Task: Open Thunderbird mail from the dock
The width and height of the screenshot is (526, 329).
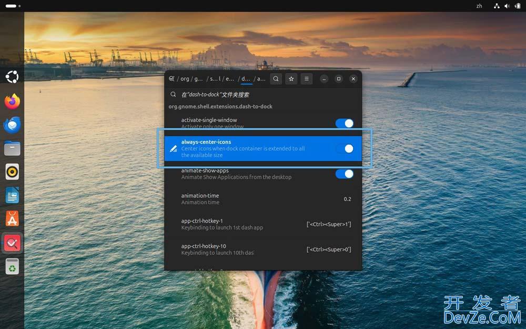Action: (12, 125)
